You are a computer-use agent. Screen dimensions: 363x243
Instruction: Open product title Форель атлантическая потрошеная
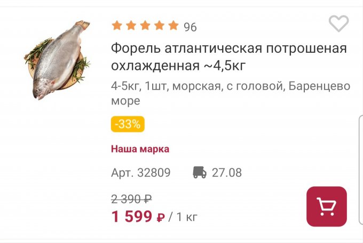pos(228,57)
